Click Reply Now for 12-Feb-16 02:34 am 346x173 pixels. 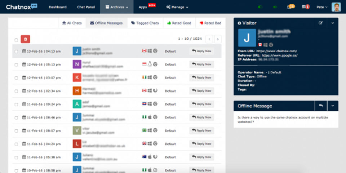click(x=201, y=91)
